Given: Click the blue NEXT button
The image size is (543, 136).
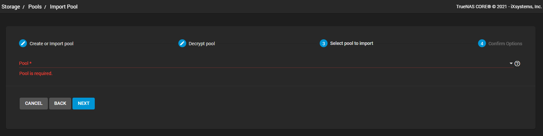Looking at the screenshot, I should click(84, 104).
